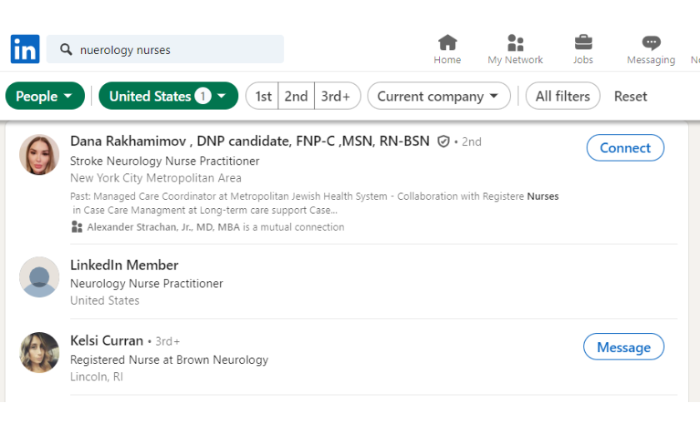Click the mutual connection people icon
Screen dimensions: 700x432
[x=77, y=227]
